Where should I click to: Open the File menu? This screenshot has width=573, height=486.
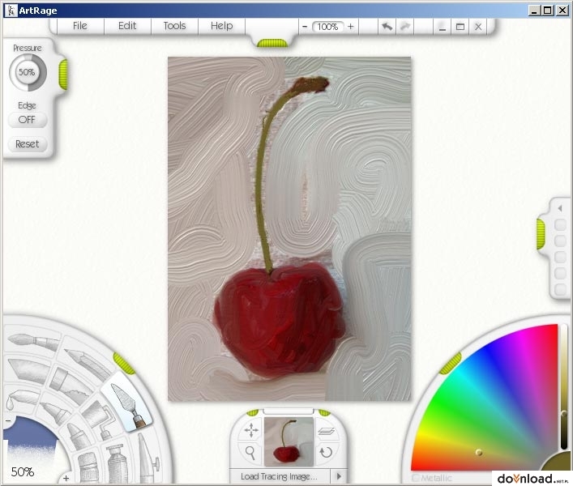click(x=80, y=26)
